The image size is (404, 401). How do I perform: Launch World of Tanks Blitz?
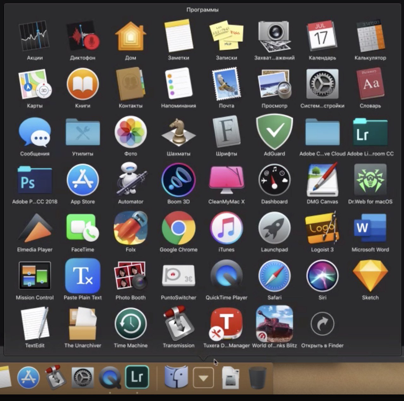275,324
